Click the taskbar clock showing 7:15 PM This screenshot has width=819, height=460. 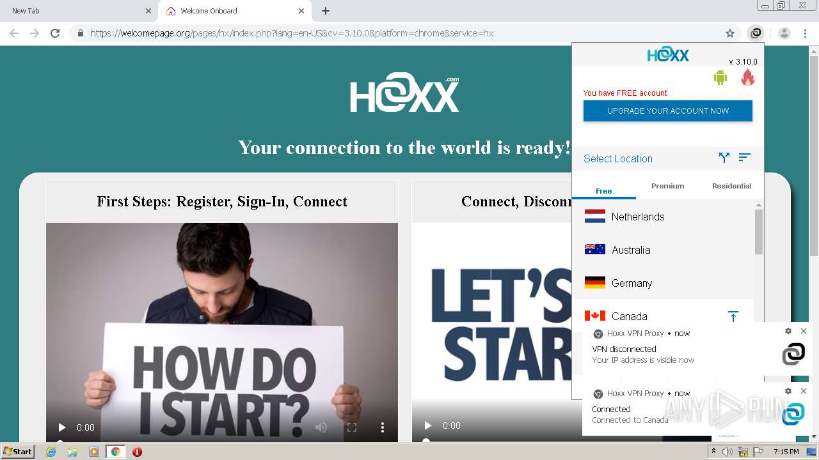(x=786, y=452)
